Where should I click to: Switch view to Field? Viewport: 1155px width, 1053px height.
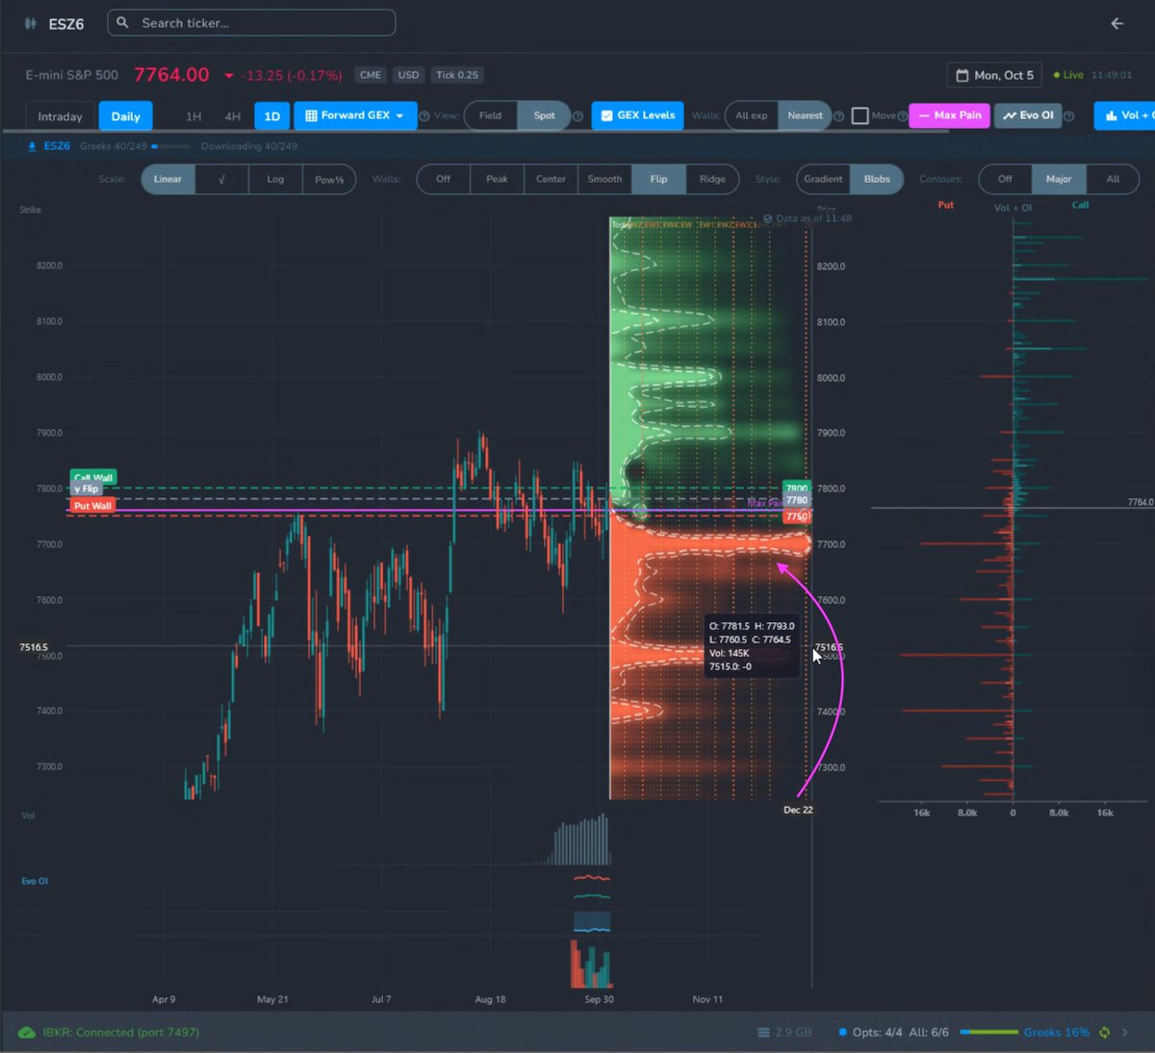point(491,115)
